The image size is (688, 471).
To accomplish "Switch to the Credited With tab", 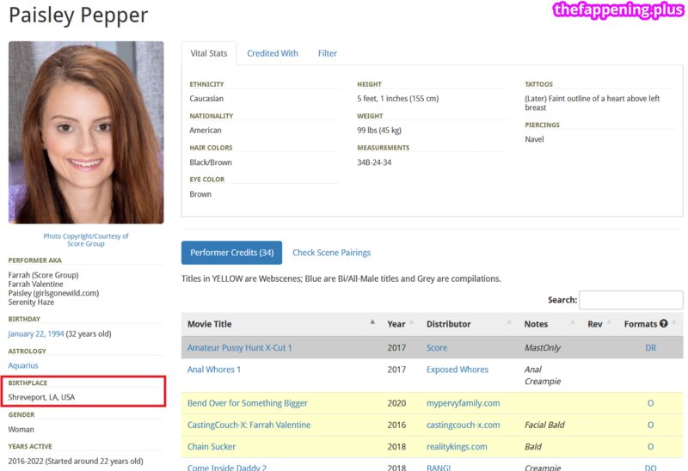I will point(273,53).
